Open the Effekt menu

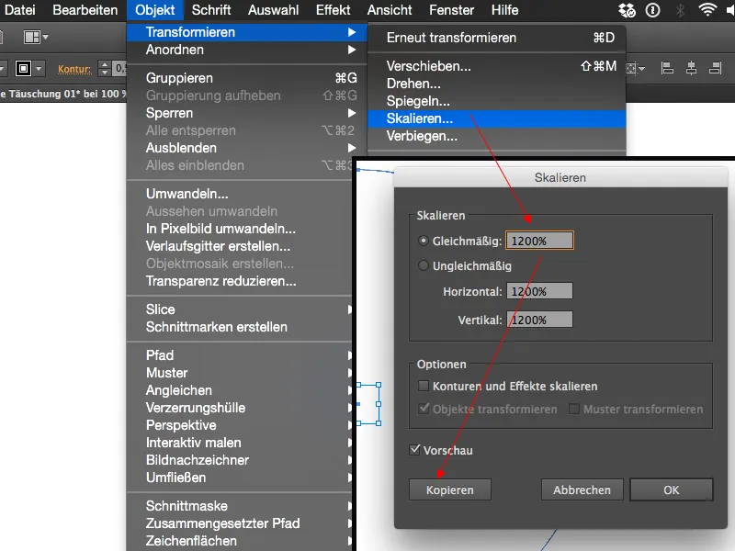[333, 10]
